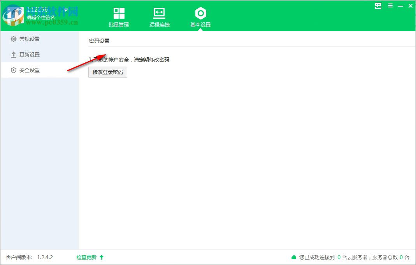Click the green server count in the status bar
Screen dimensions: 416x265
339,257
